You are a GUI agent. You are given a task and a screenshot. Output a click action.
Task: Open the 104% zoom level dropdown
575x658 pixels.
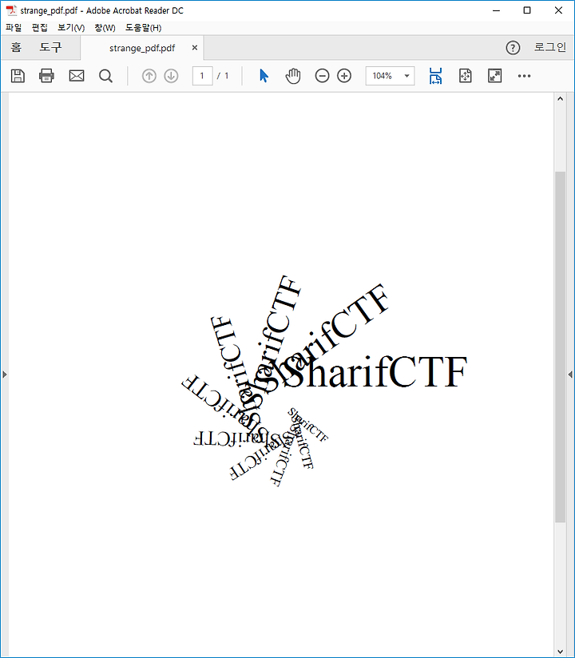(x=390, y=76)
